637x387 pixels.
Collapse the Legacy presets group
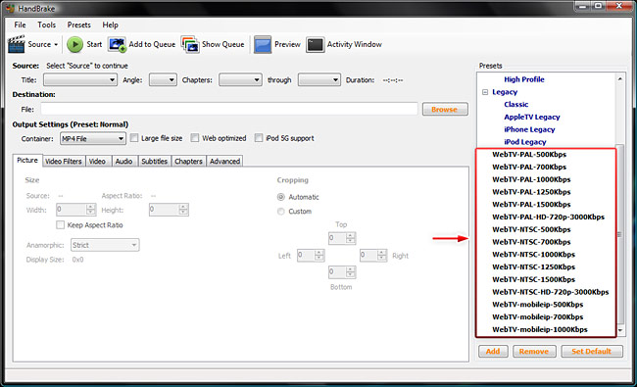[485, 92]
